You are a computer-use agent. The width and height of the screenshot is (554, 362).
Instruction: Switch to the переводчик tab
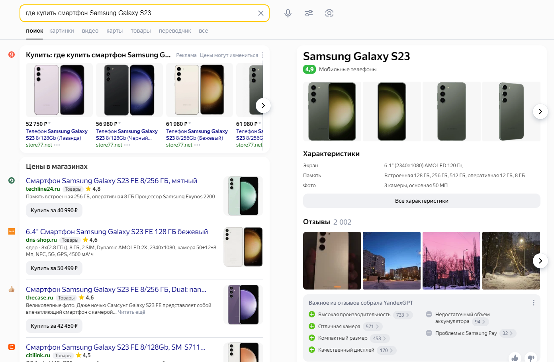(175, 31)
